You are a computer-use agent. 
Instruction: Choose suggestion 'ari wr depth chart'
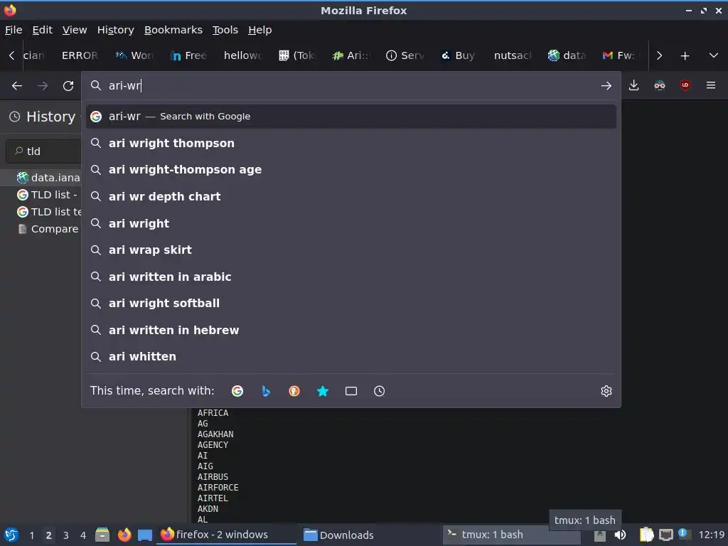tap(351, 196)
